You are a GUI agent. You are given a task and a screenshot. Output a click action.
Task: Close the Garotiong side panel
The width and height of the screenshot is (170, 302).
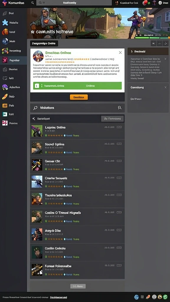[x=165, y=87]
